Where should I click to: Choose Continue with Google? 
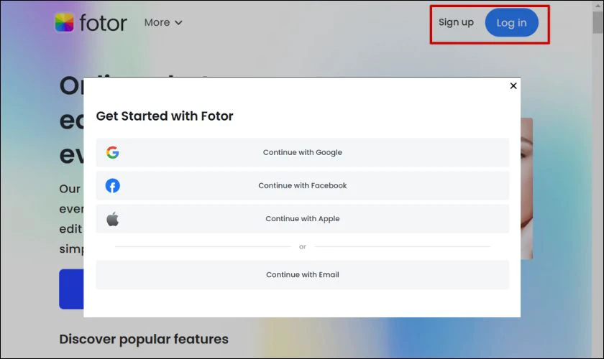pyautogui.click(x=303, y=152)
